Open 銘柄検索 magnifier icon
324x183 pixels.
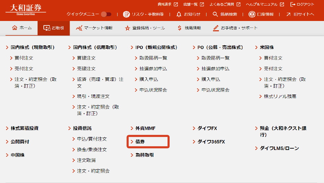pyautogui.click(x=215, y=14)
